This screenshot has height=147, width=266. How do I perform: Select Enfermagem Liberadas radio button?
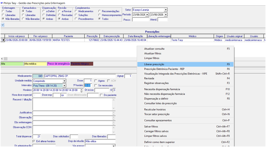tap(3, 15)
